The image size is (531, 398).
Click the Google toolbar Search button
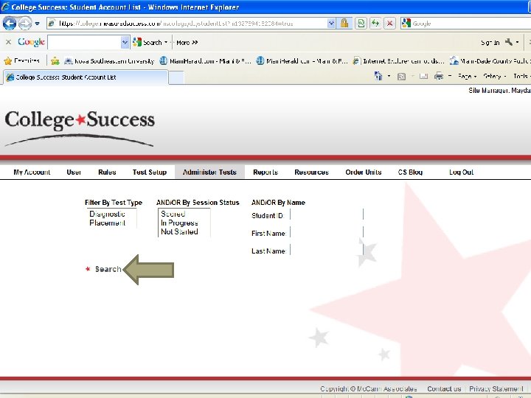[147, 42]
